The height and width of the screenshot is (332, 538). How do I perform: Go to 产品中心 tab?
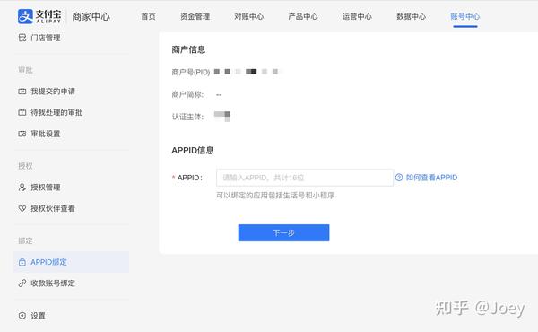point(303,16)
